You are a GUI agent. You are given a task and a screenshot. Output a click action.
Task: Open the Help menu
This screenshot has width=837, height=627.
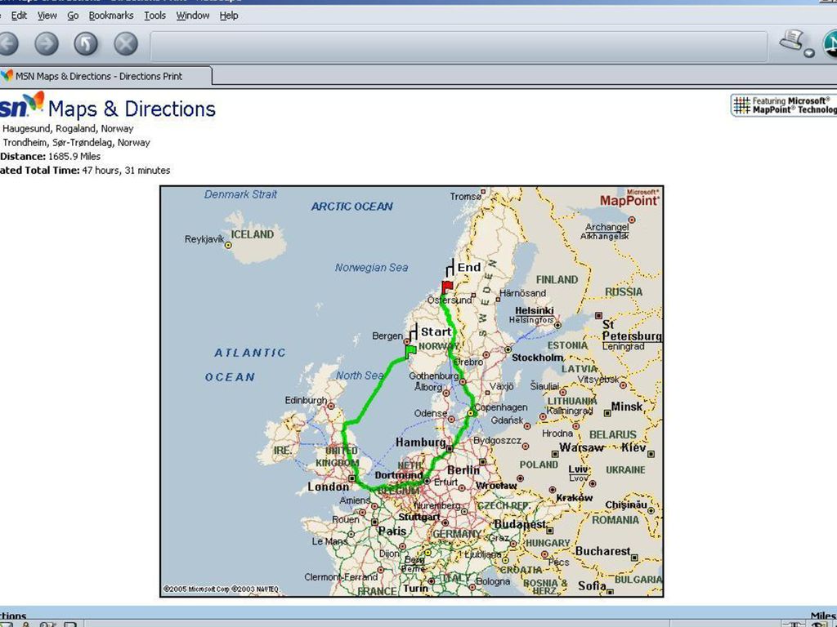tap(229, 16)
